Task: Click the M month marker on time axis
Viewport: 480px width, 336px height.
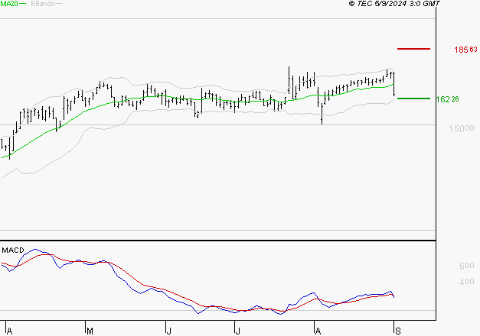Action: (x=90, y=331)
